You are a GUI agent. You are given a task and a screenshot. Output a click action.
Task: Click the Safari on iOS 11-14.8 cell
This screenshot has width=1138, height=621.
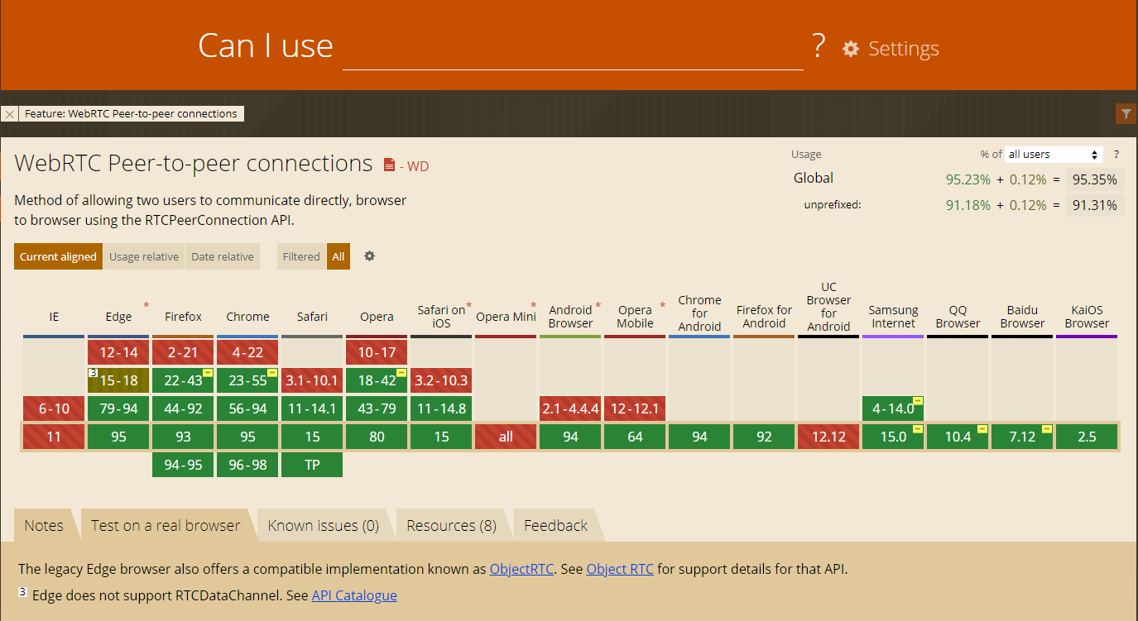coord(441,408)
